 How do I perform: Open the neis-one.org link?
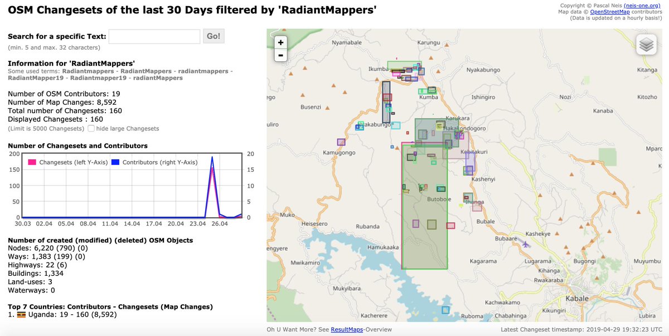[x=643, y=6]
